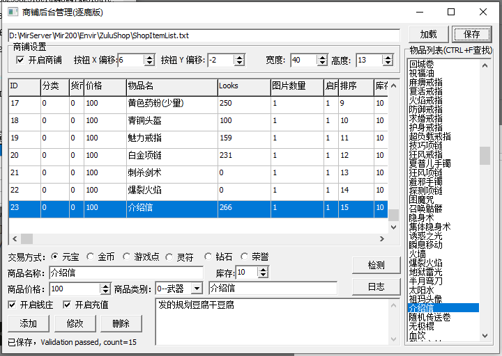Select the 黄色药粉(少量) table row
This screenshot has height=356, width=502.
pyautogui.click(x=198, y=104)
